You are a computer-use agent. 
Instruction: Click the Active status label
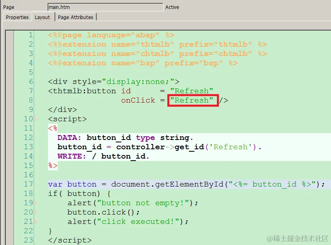[172, 7]
